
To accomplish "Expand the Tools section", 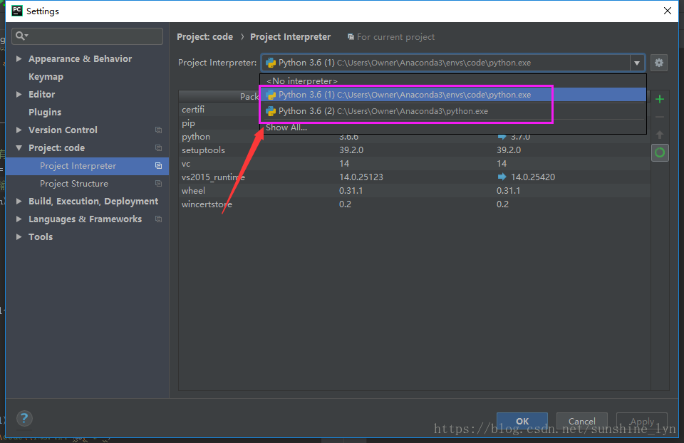I will click(19, 236).
